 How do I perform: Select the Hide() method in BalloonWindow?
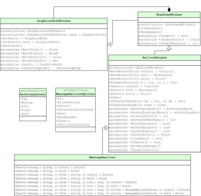point(115,97)
